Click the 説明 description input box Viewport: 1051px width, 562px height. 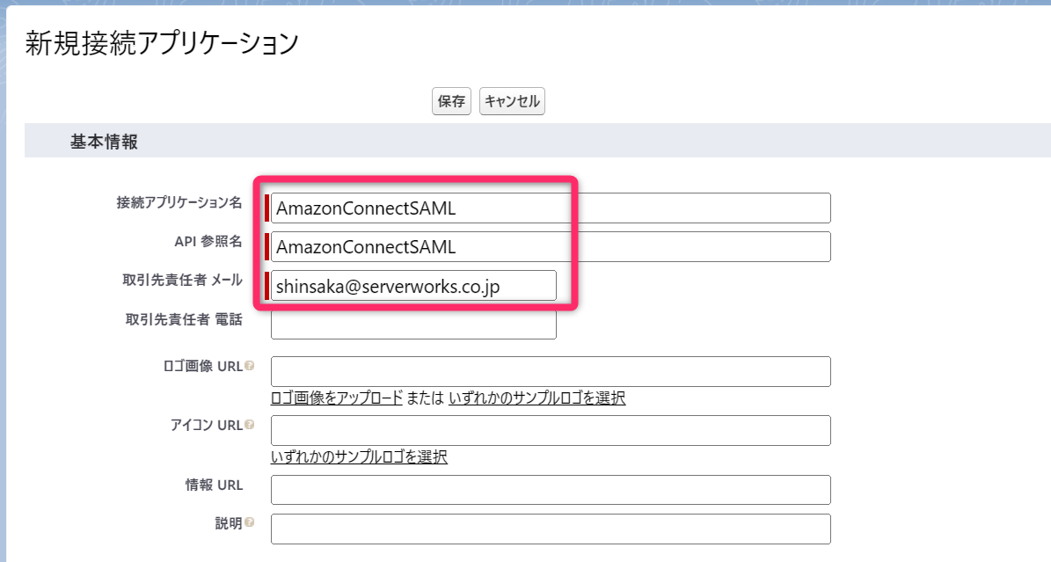click(551, 529)
